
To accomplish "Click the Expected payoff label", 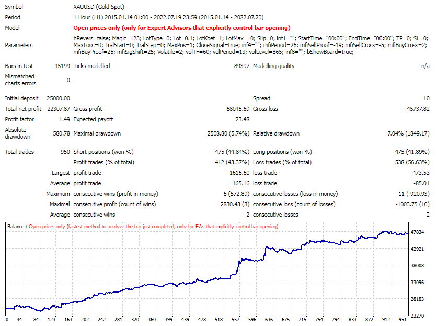I will click(93, 119).
